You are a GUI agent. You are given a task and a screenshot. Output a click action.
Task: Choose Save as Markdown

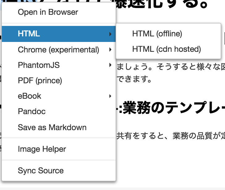tap(59, 127)
